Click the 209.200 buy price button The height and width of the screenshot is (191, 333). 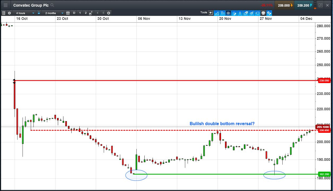(304, 5)
